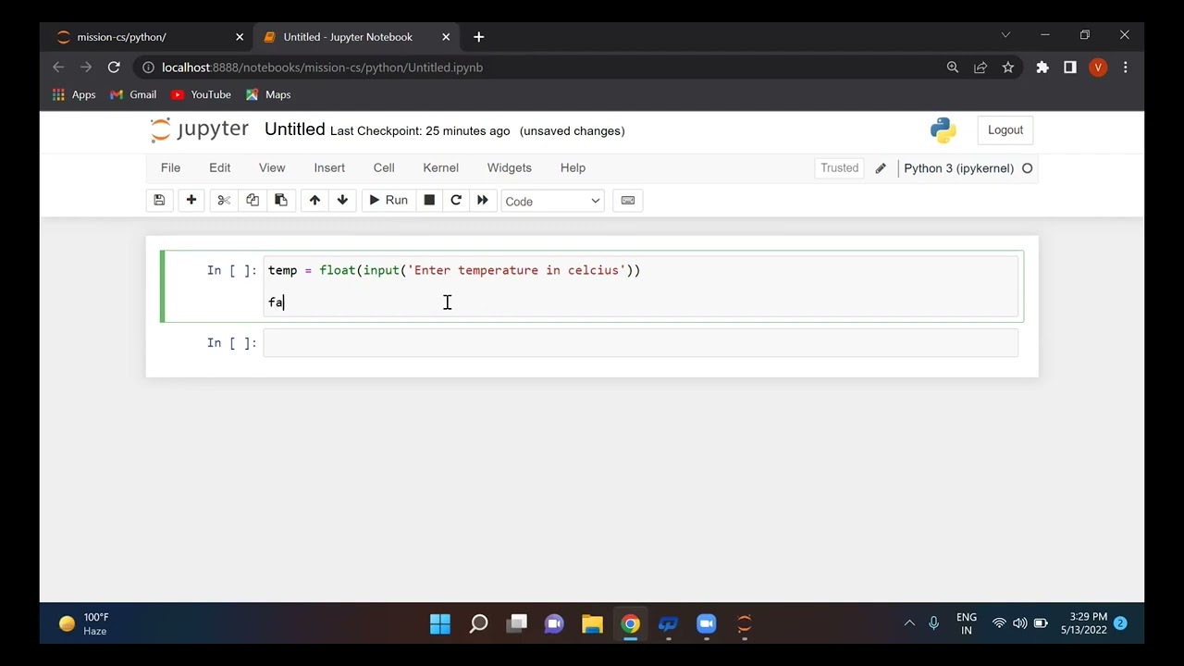The height and width of the screenshot is (666, 1184).
Task: Restart the kernel with the circular arrow icon
Action: click(456, 201)
